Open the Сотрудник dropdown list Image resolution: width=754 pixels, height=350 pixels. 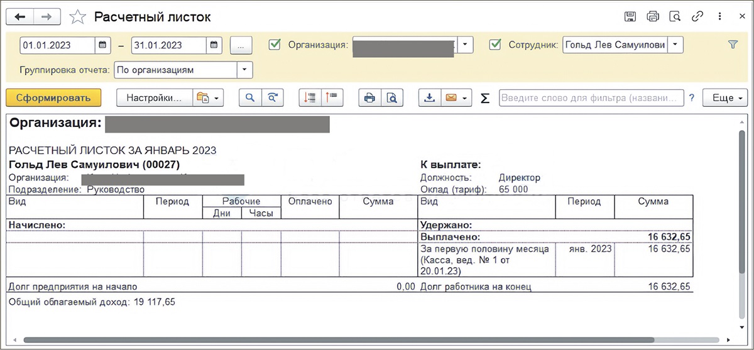coord(675,45)
